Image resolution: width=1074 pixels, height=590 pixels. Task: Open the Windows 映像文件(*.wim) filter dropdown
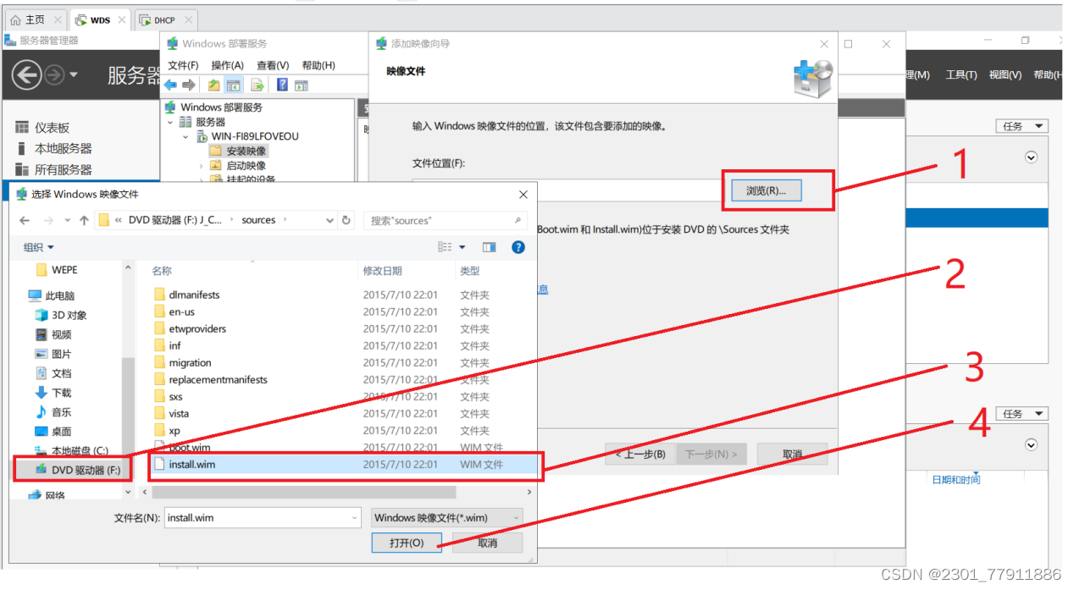[x=446, y=518]
